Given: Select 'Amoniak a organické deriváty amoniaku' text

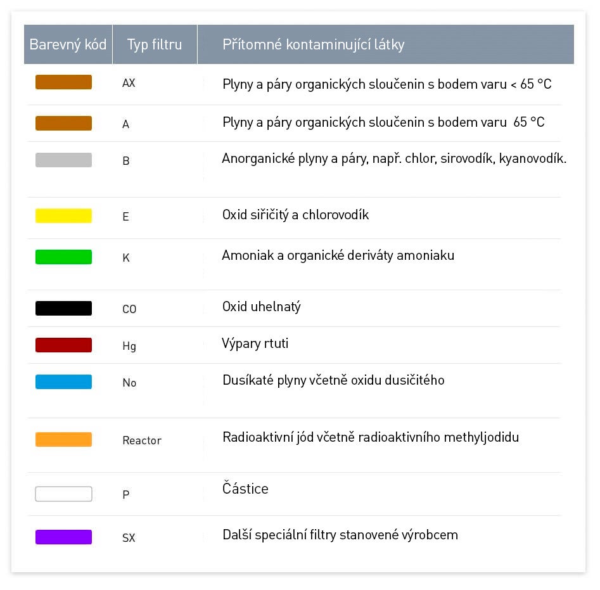Looking at the screenshot, I should tap(338, 255).
